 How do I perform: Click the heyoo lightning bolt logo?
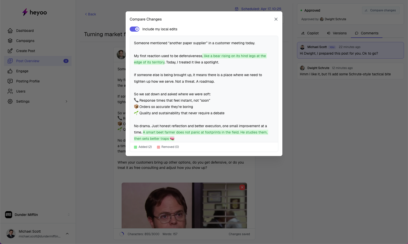pos(25,12)
